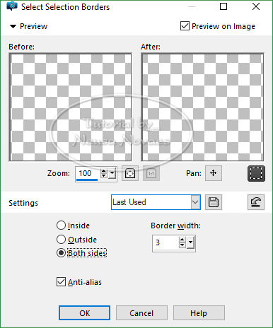Disable the Anti-alias checkbox
The width and height of the screenshot is (273, 328).
(x=61, y=282)
